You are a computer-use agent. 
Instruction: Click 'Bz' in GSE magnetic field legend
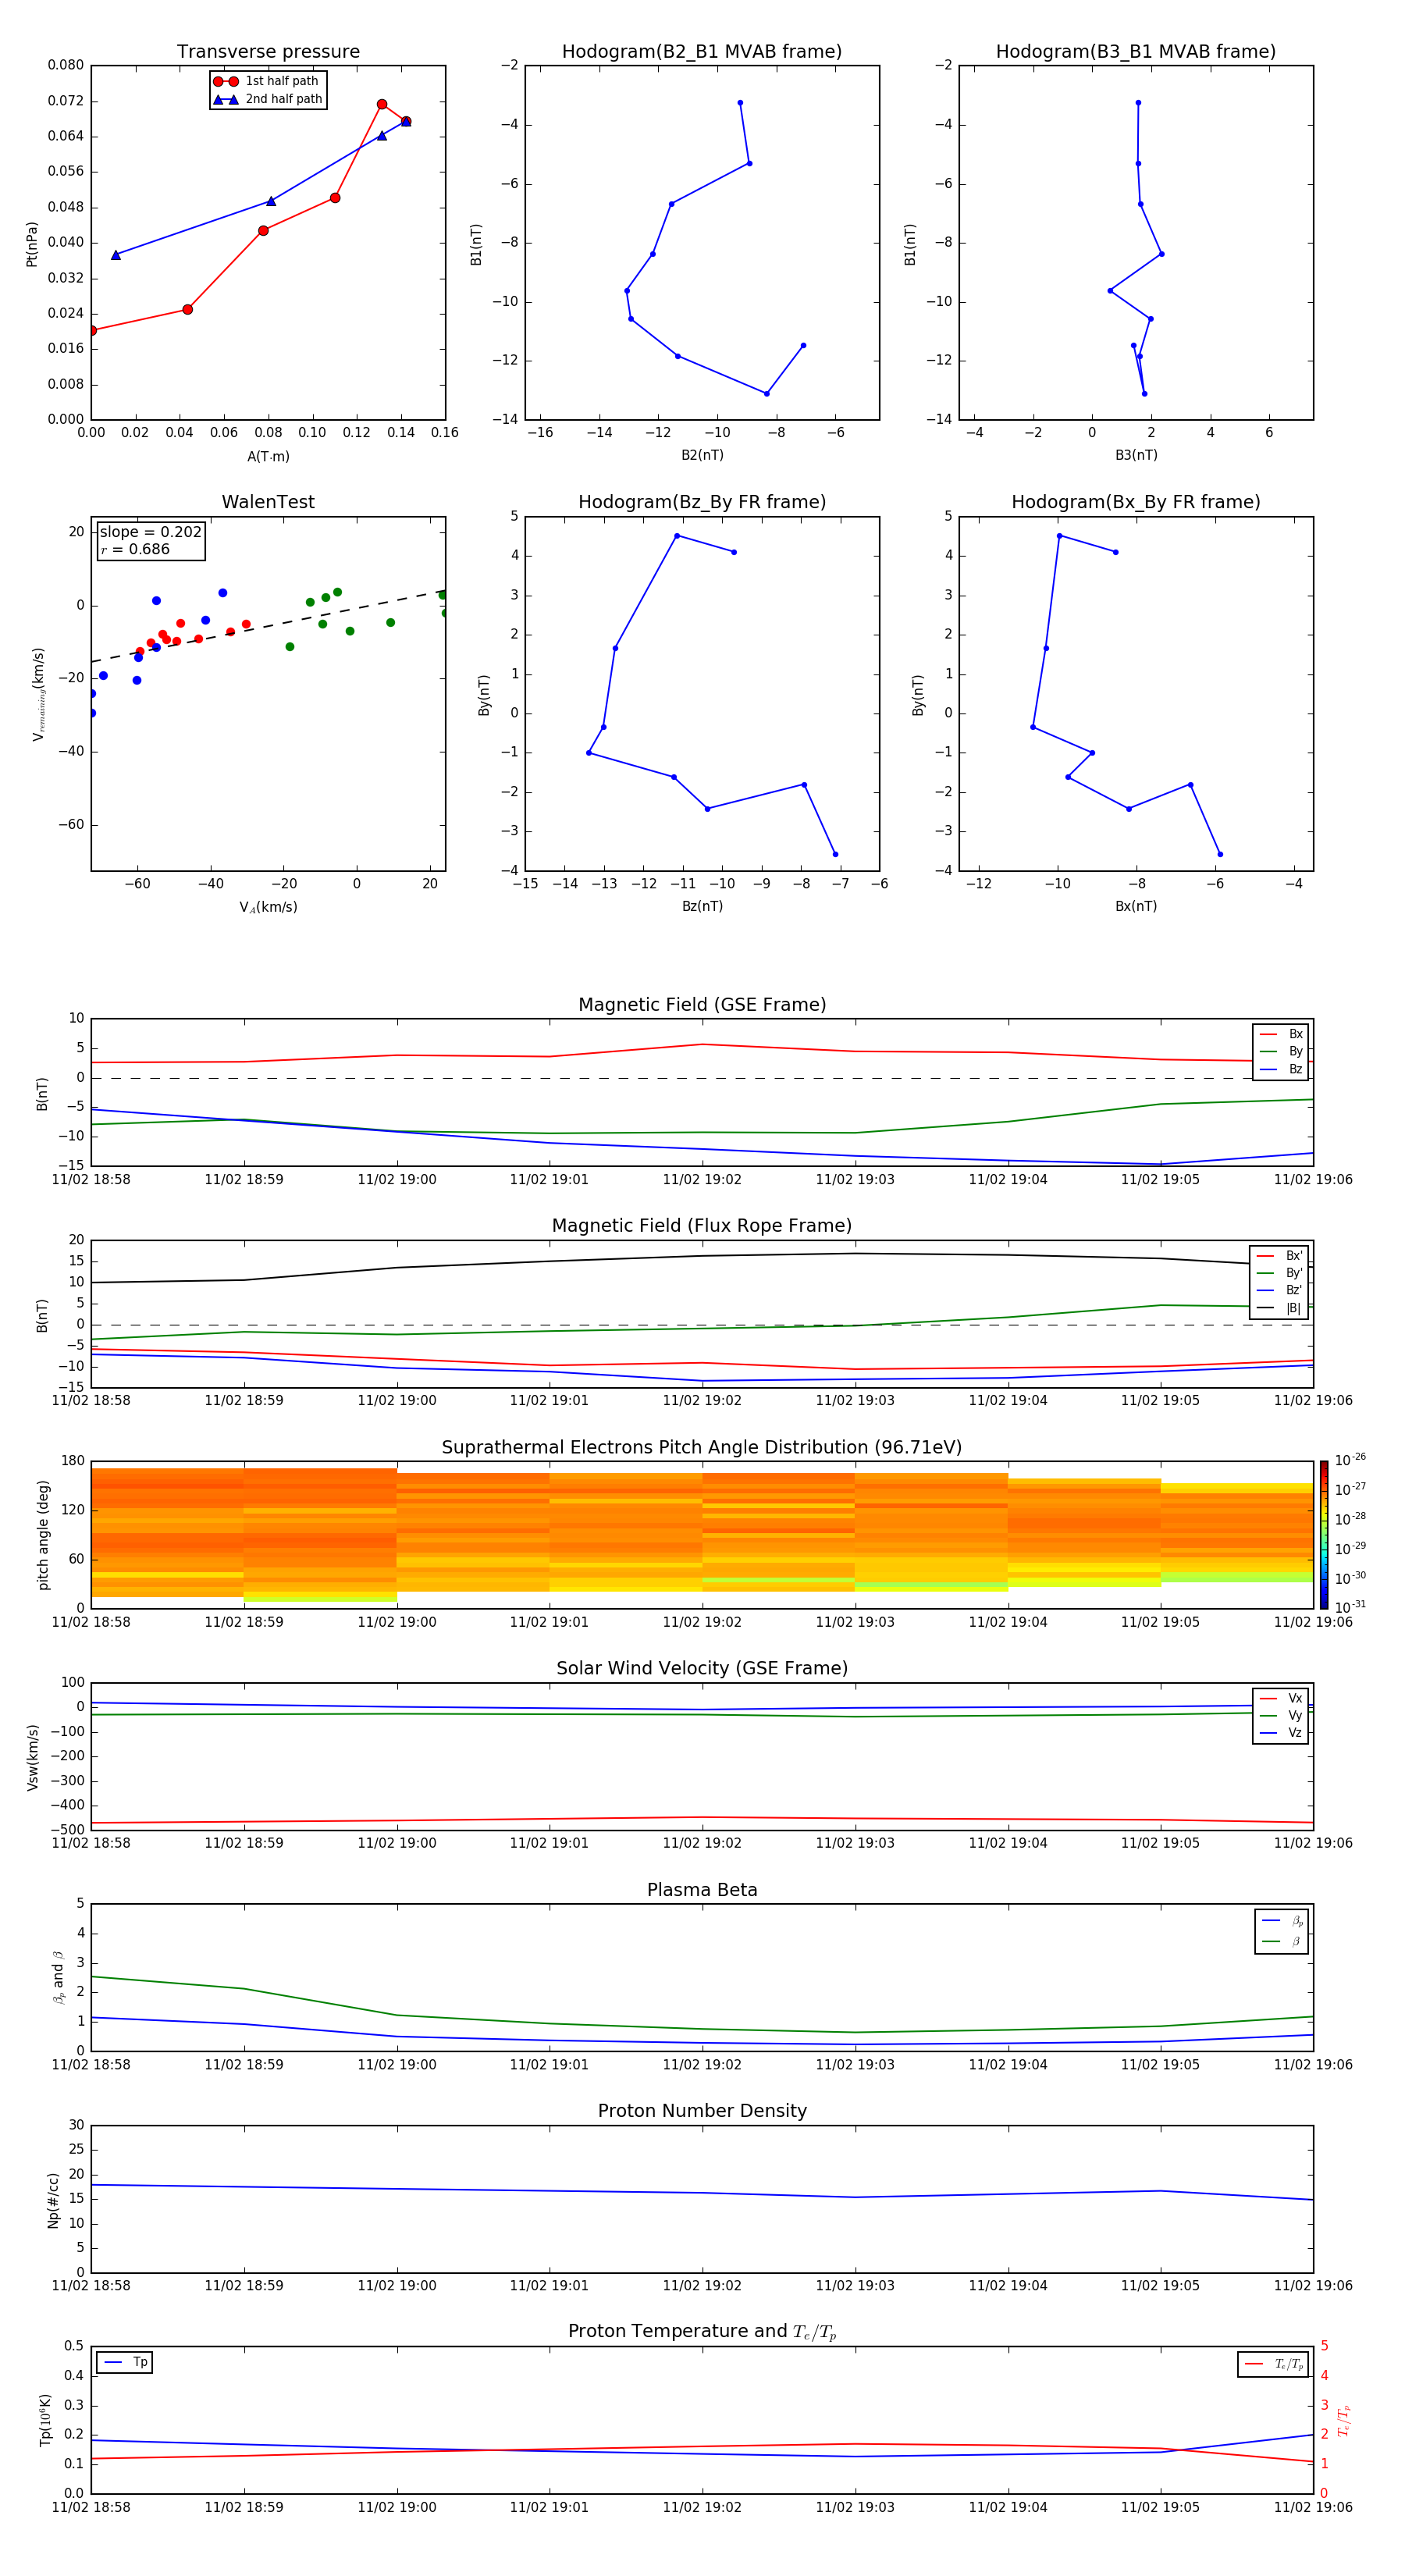tap(1282, 1069)
